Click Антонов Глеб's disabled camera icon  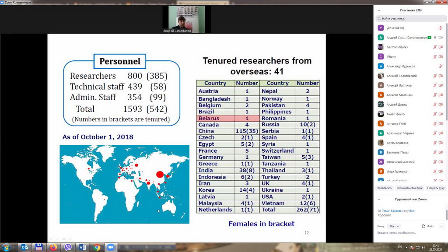pyautogui.click(x=441, y=124)
